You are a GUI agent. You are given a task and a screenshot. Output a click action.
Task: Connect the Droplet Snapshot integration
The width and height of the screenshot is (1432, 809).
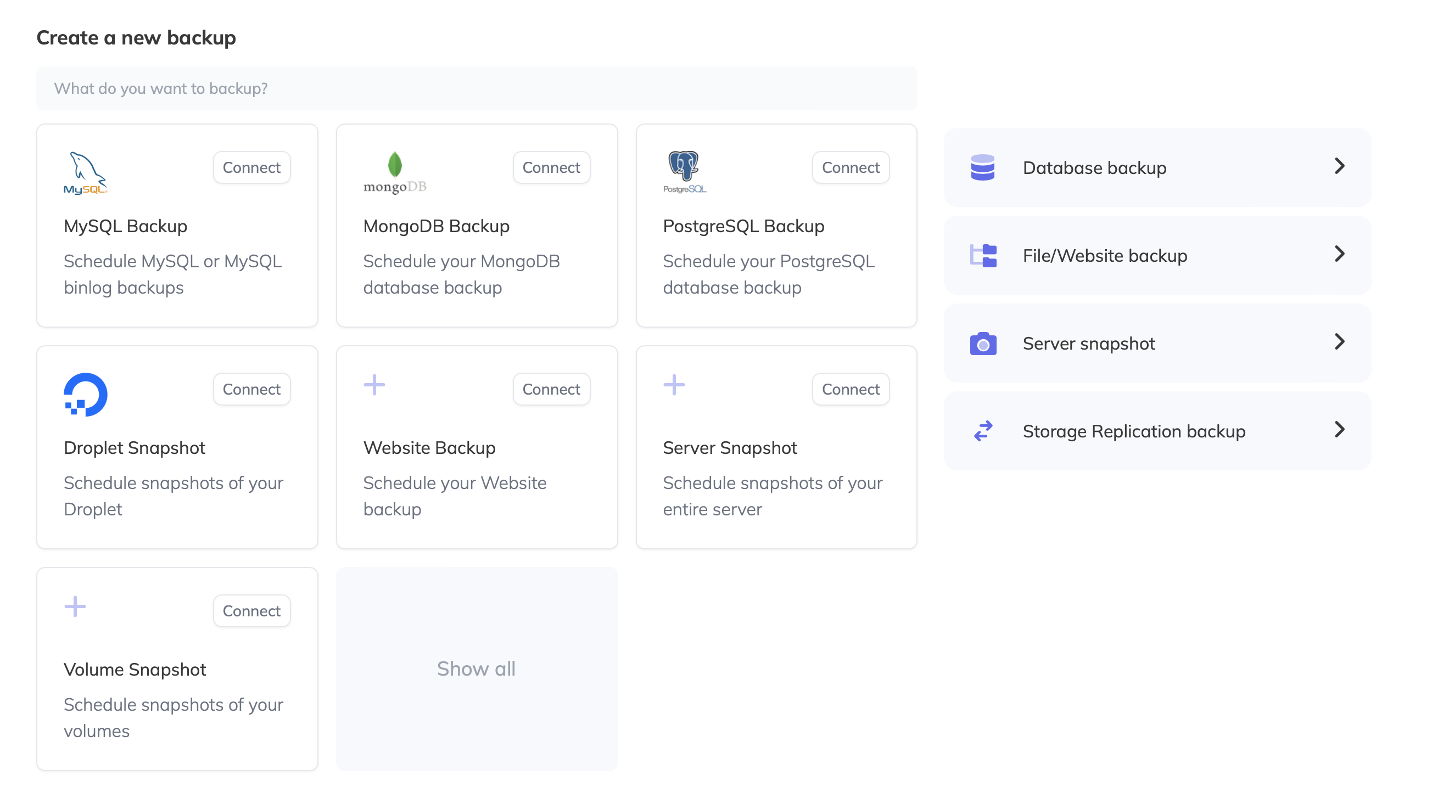[x=251, y=389]
